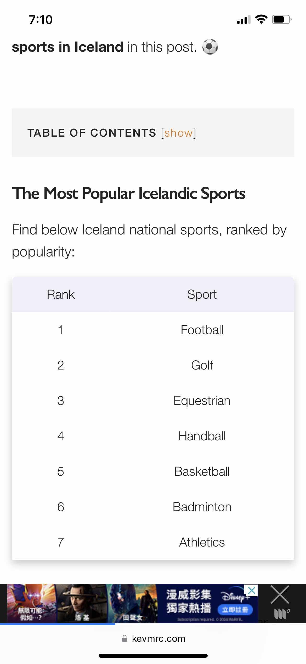Expand the Table of Contents with show link
Viewport: 306px width, 664px height.
179,133
